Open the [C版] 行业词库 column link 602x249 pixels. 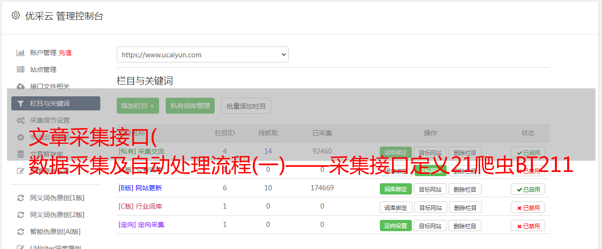click(140, 206)
